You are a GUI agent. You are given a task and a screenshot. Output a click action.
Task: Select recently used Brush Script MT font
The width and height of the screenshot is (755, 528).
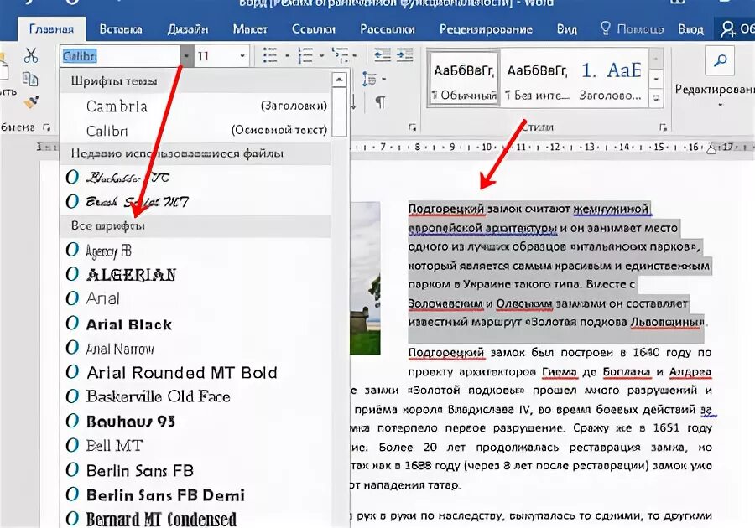pyautogui.click(x=196, y=201)
